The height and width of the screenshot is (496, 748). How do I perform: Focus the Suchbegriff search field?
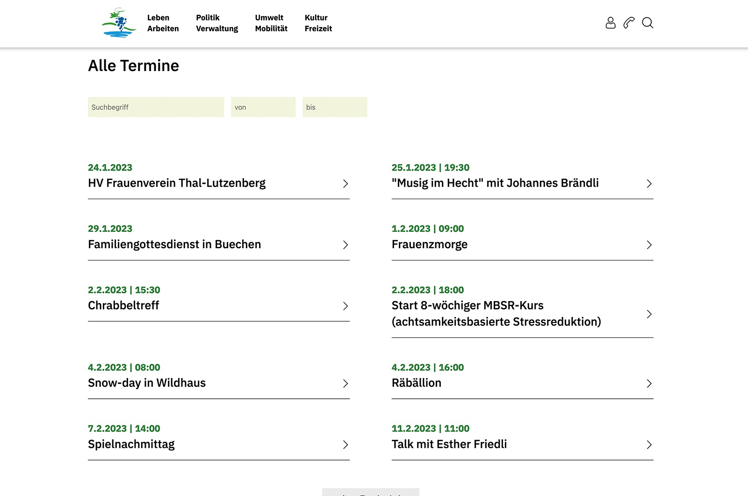click(156, 107)
